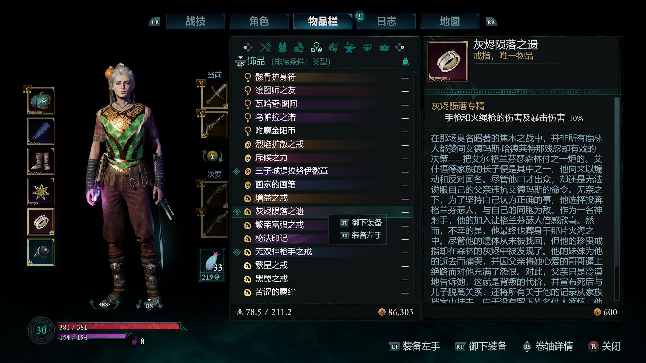Screen dimensions: 646x363
Task: Select the anvil crafting materials category
Action: click(x=350, y=47)
